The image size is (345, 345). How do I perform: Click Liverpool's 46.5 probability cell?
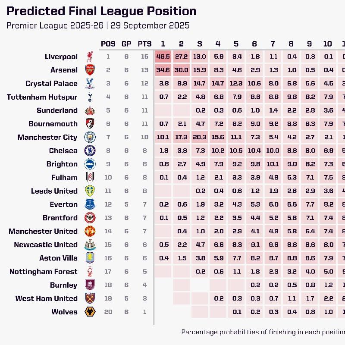pos(163,56)
